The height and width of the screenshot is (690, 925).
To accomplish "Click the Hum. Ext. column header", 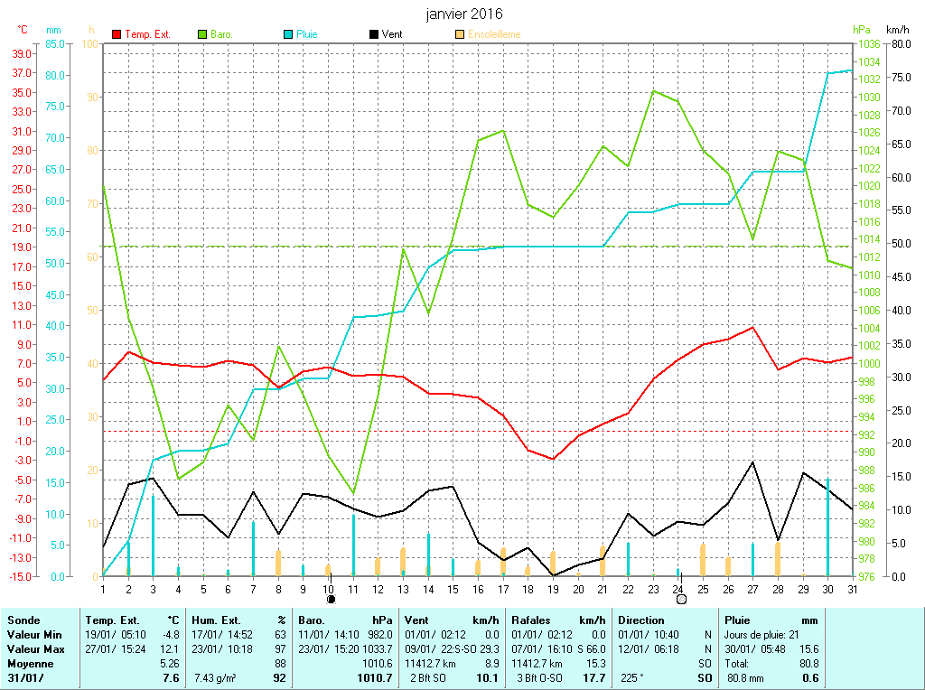I will (x=217, y=620).
